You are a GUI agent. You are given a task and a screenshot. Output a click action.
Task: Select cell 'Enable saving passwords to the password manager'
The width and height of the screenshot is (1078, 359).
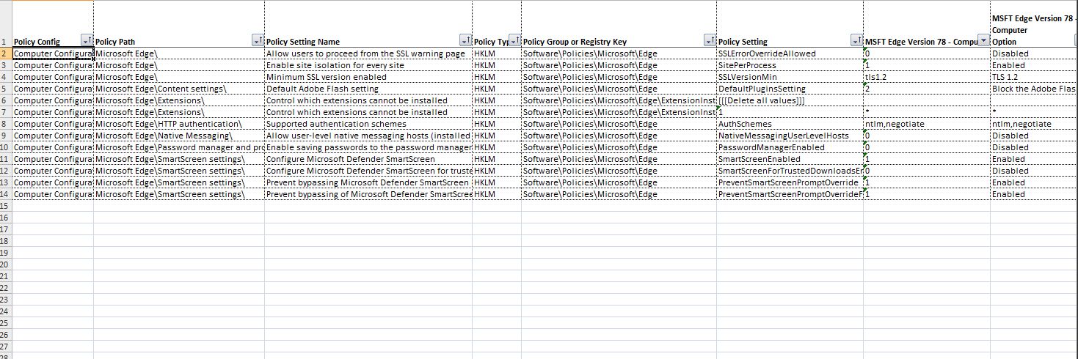(x=368, y=147)
